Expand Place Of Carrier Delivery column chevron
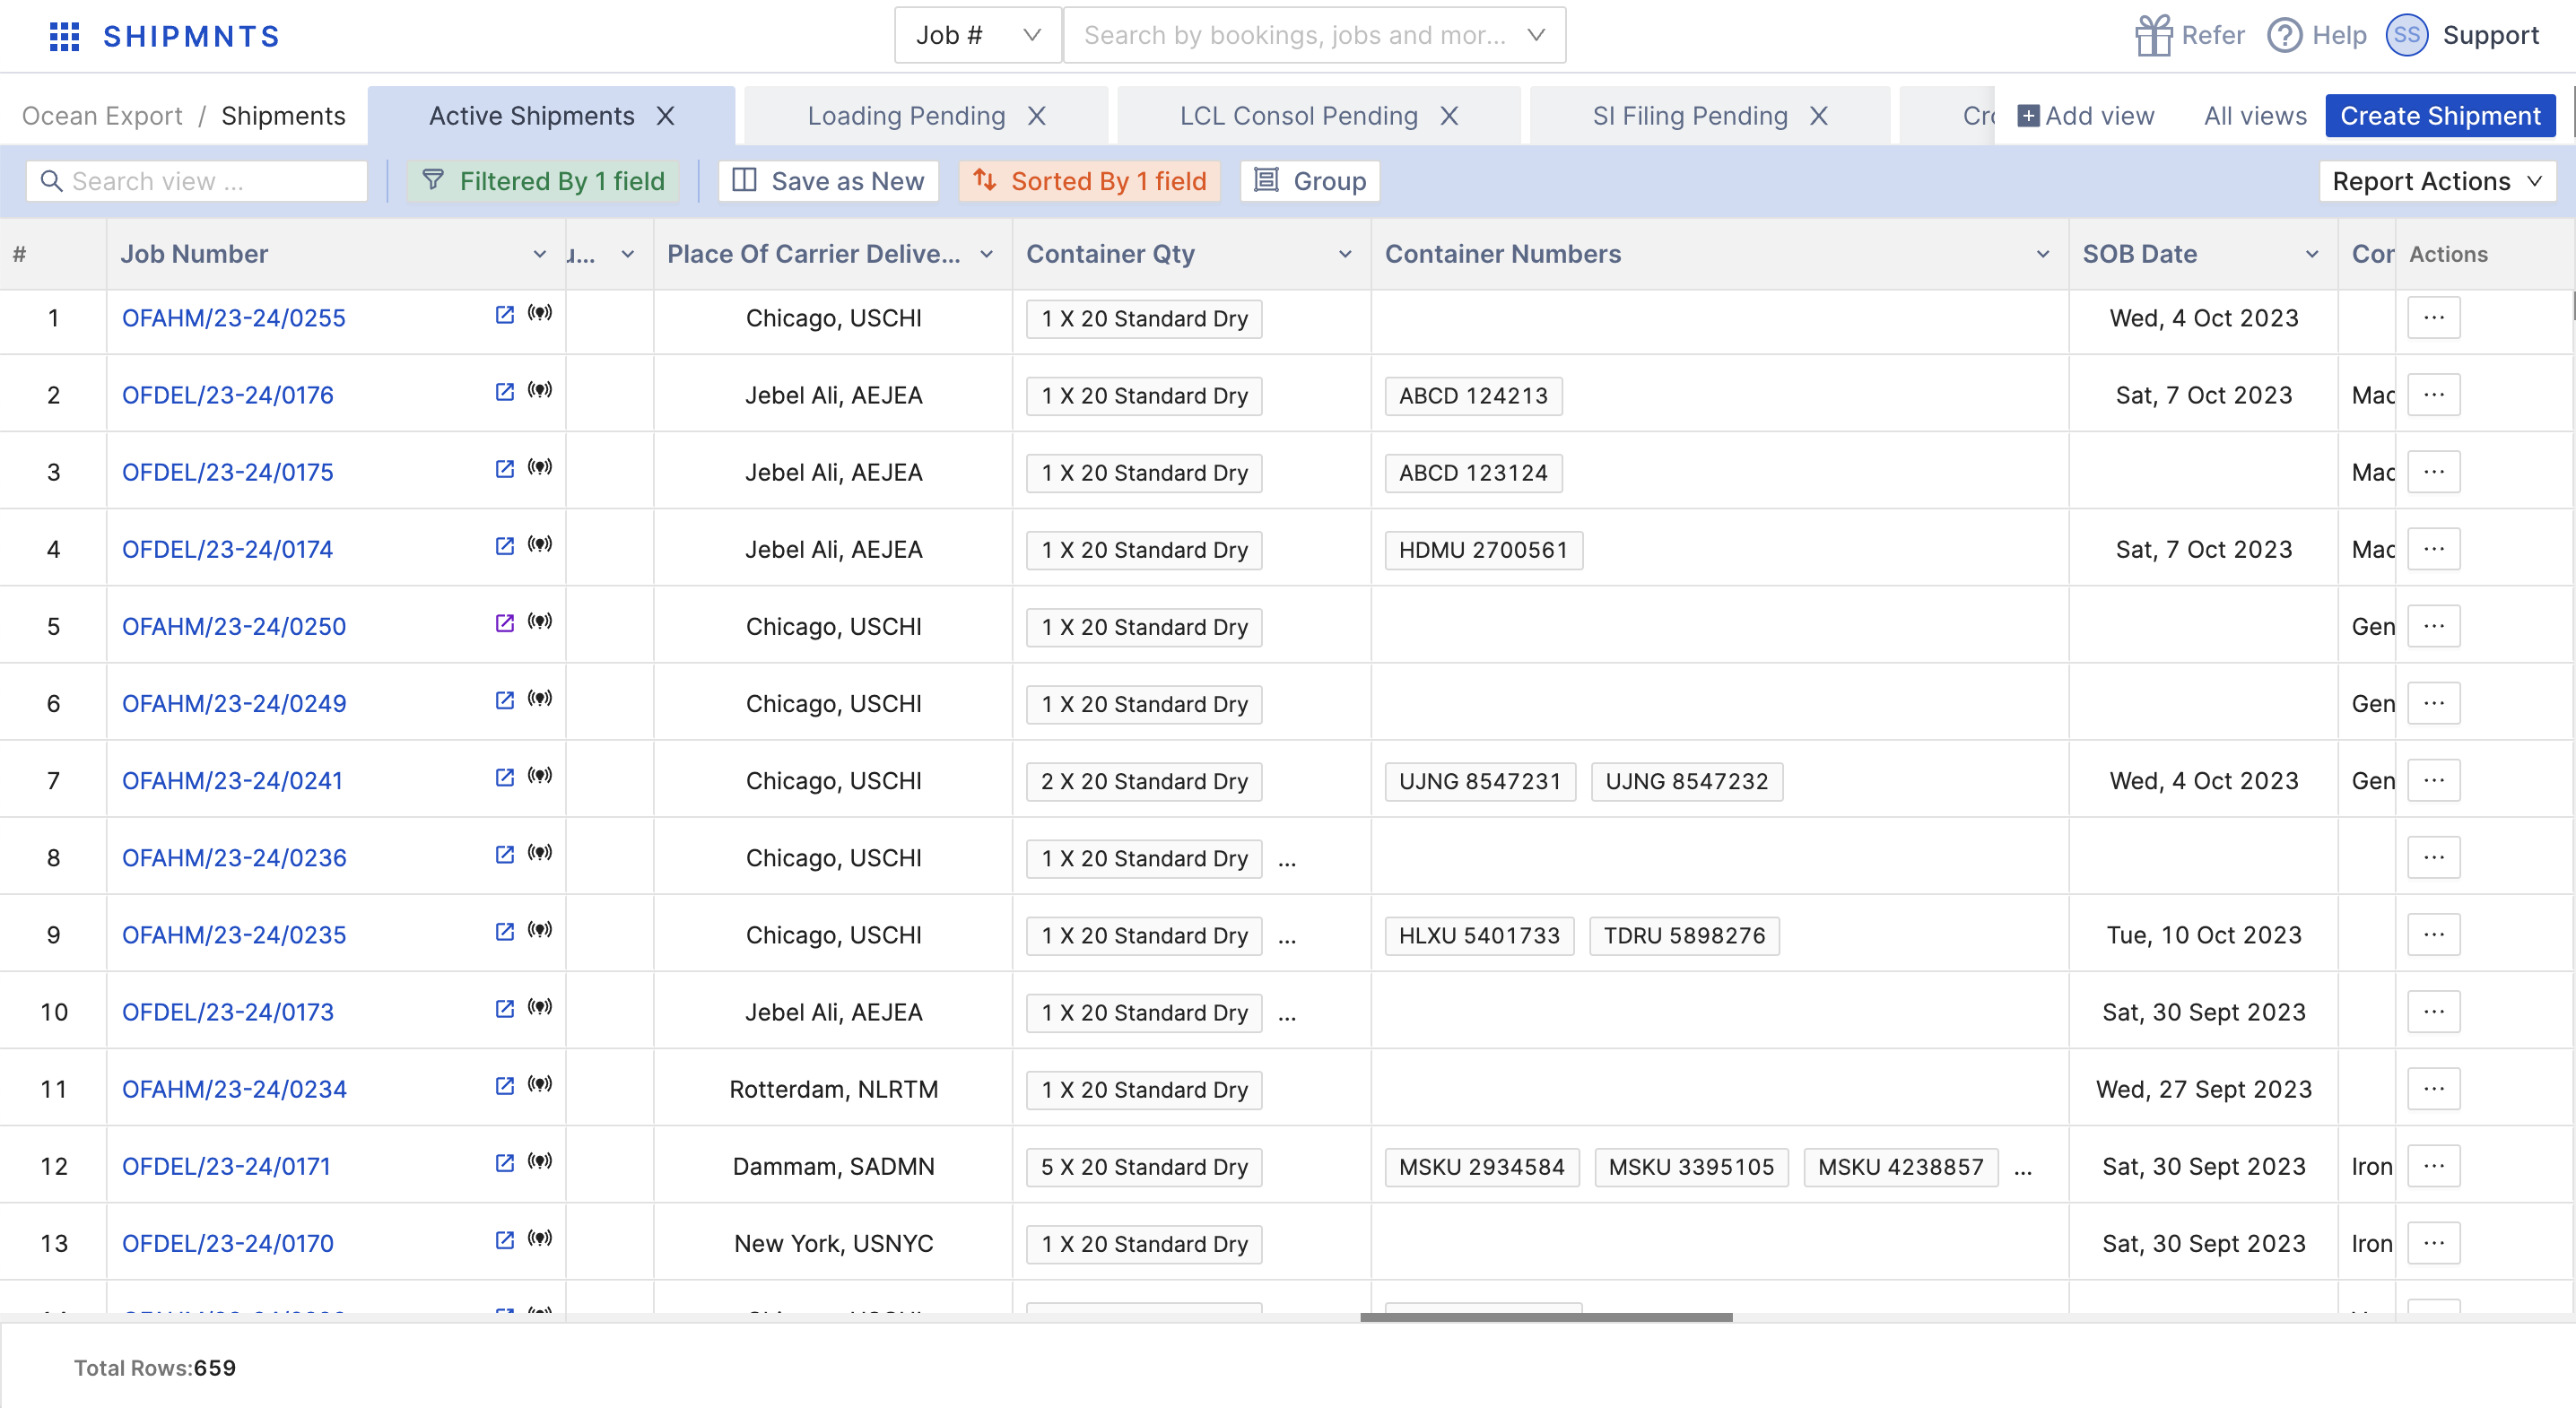The height and width of the screenshot is (1408, 2576). coord(987,254)
